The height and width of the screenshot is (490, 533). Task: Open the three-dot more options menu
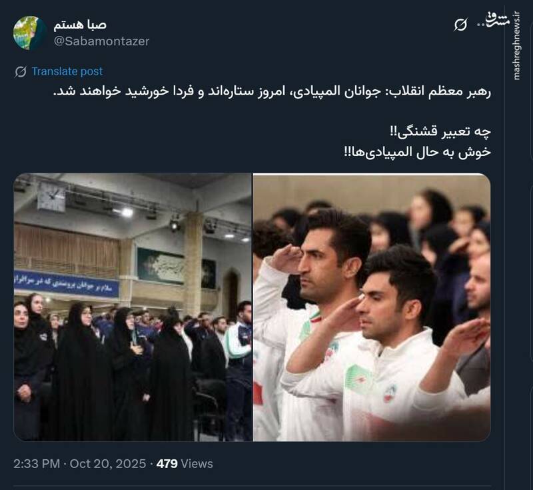click(x=482, y=25)
